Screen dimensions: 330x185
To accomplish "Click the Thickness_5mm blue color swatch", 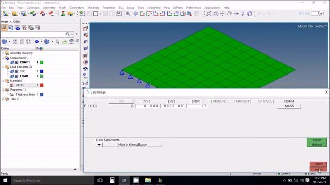I will (x=42, y=95).
